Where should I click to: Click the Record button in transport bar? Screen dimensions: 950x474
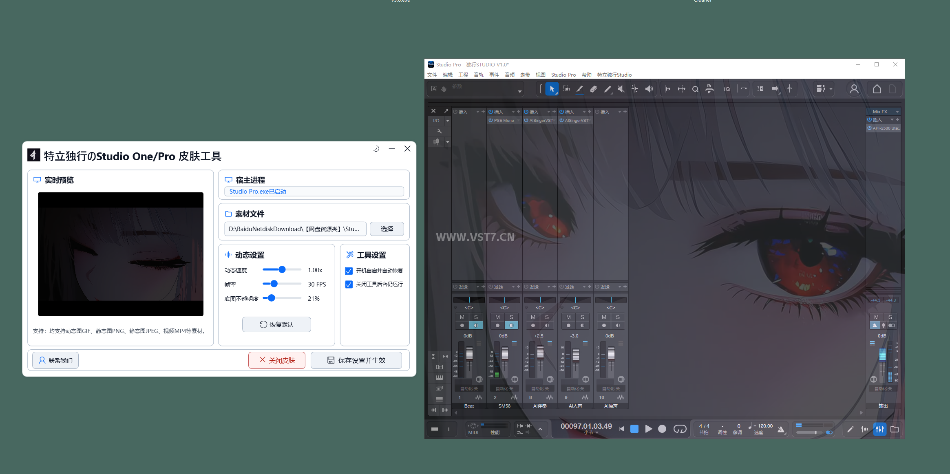tap(662, 429)
